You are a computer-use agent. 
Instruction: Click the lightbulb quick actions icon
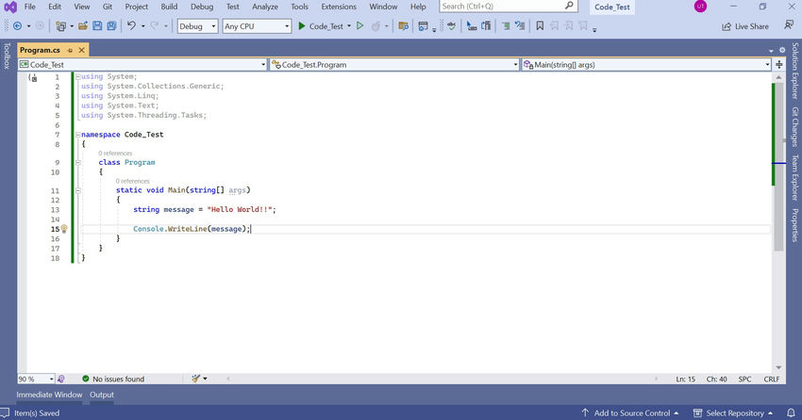[64, 229]
